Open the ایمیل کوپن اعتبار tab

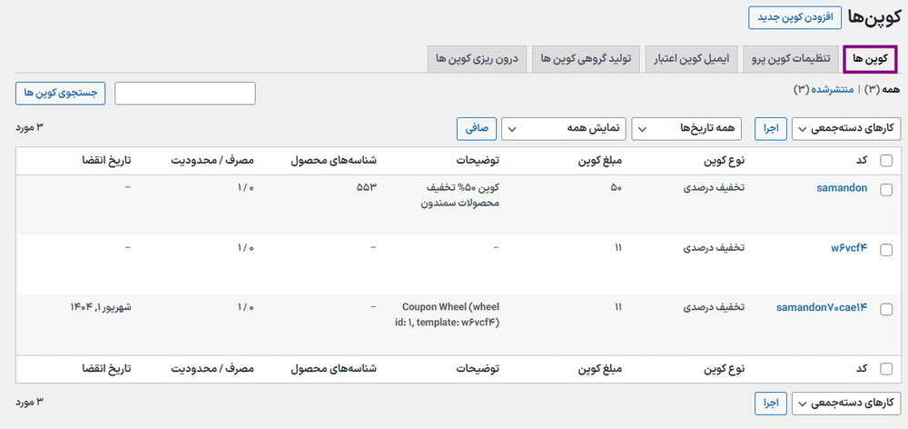point(690,59)
